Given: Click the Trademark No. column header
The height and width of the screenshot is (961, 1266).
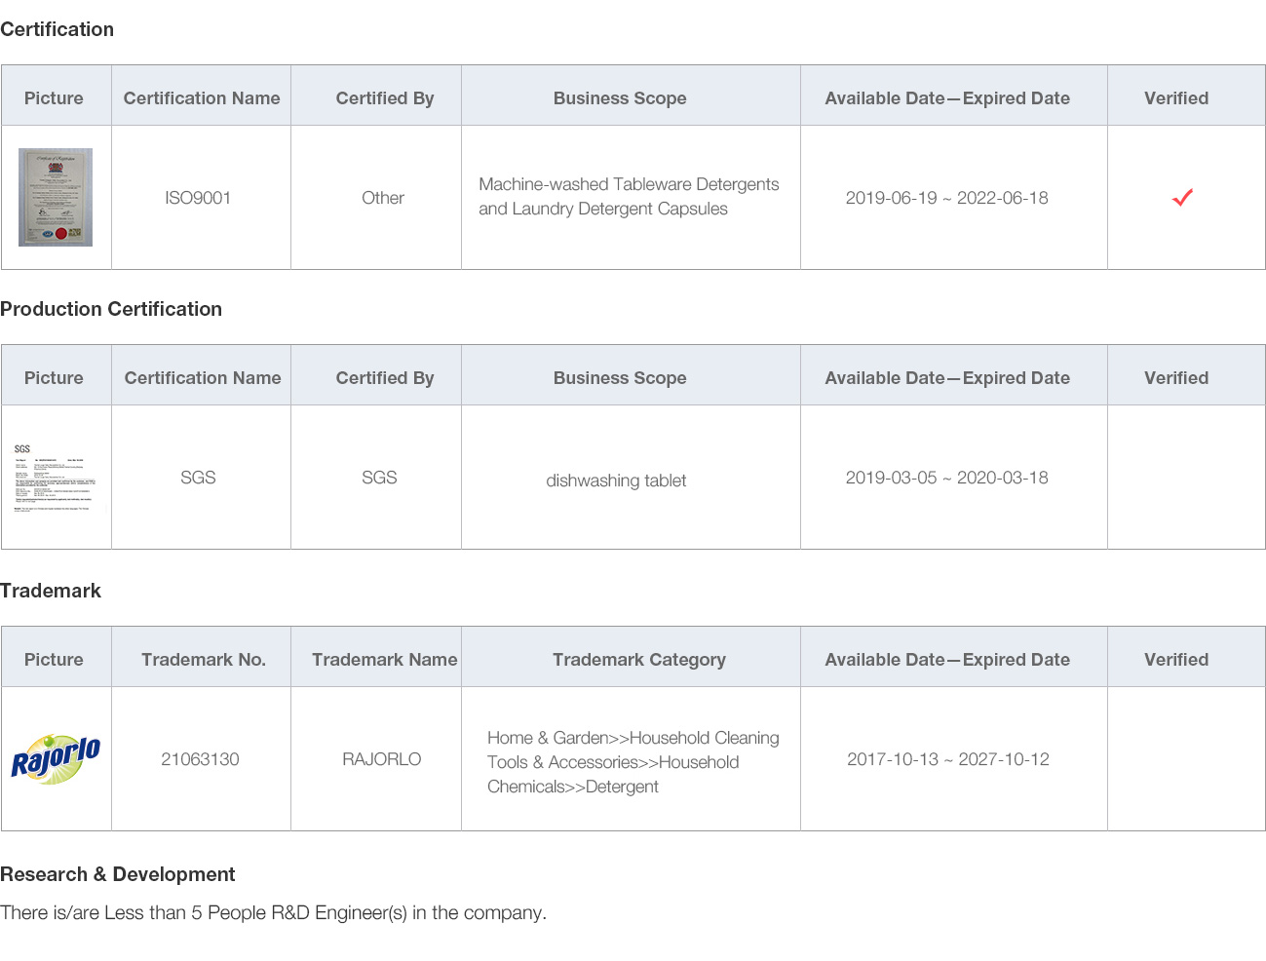Looking at the screenshot, I should [204, 660].
